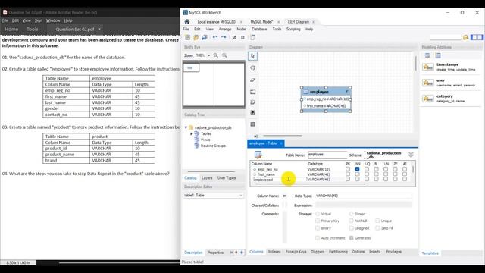The image size is (485, 273).
Task: Open Triggers tab in table editor
Action: [318, 252]
